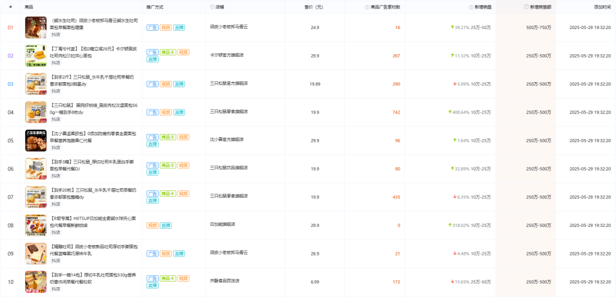Screen dimensions: 616x297
Task: Open the 三只松鼠零食旗舰店 shop in row 04
Action: click(x=229, y=112)
